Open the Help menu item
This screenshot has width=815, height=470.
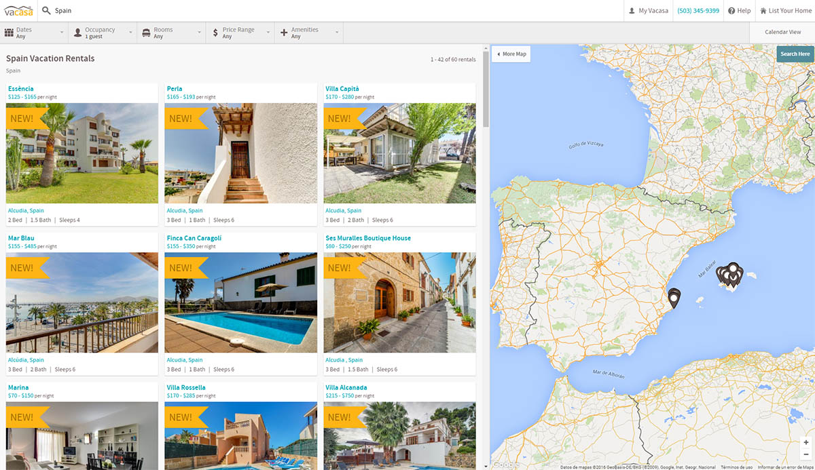coord(739,11)
